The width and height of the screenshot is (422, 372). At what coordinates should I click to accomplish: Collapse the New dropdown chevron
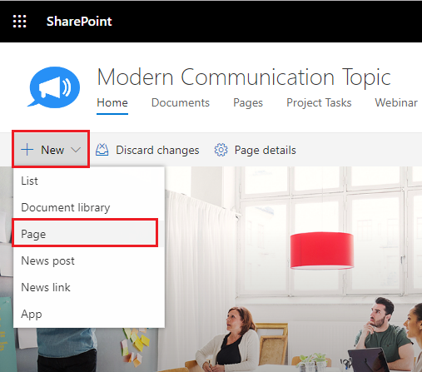[x=76, y=150]
